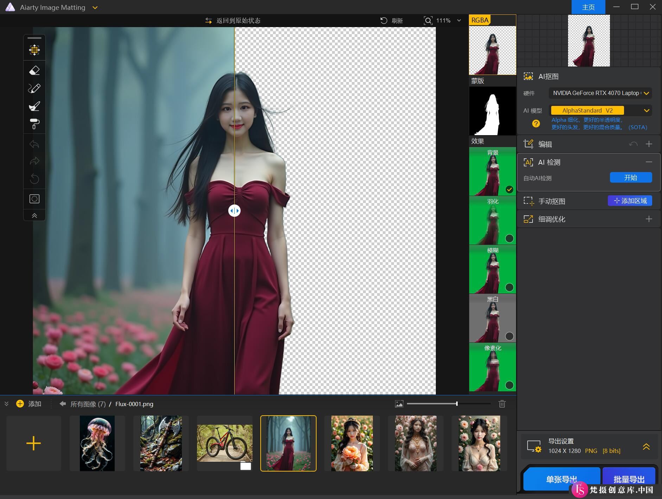Select the woman with gold necklace thumbnail
Screen dimensions: 662x499
coord(416,443)
